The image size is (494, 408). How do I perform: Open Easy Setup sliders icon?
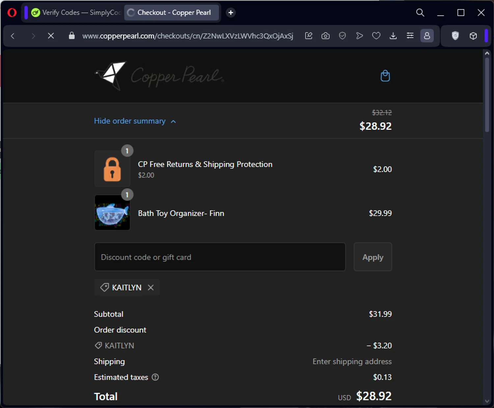410,36
